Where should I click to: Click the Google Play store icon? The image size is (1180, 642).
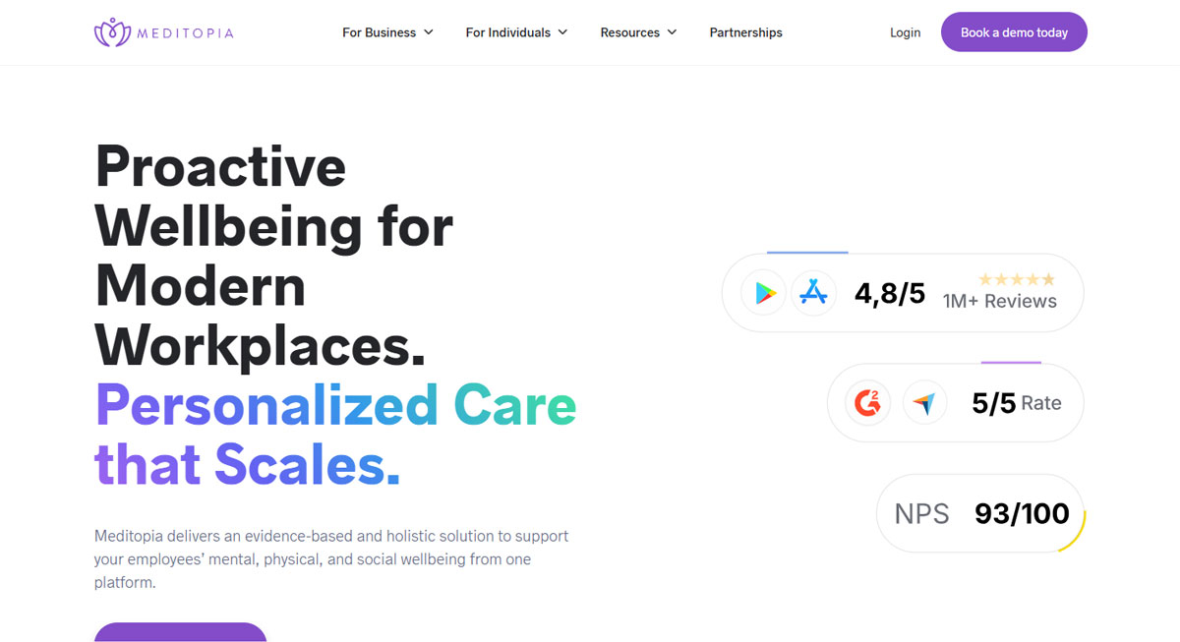pyautogui.click(x=764, y=293)
